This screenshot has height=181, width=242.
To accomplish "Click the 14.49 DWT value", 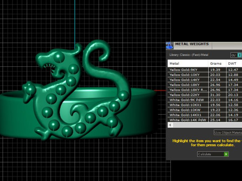I will [233, 80].
